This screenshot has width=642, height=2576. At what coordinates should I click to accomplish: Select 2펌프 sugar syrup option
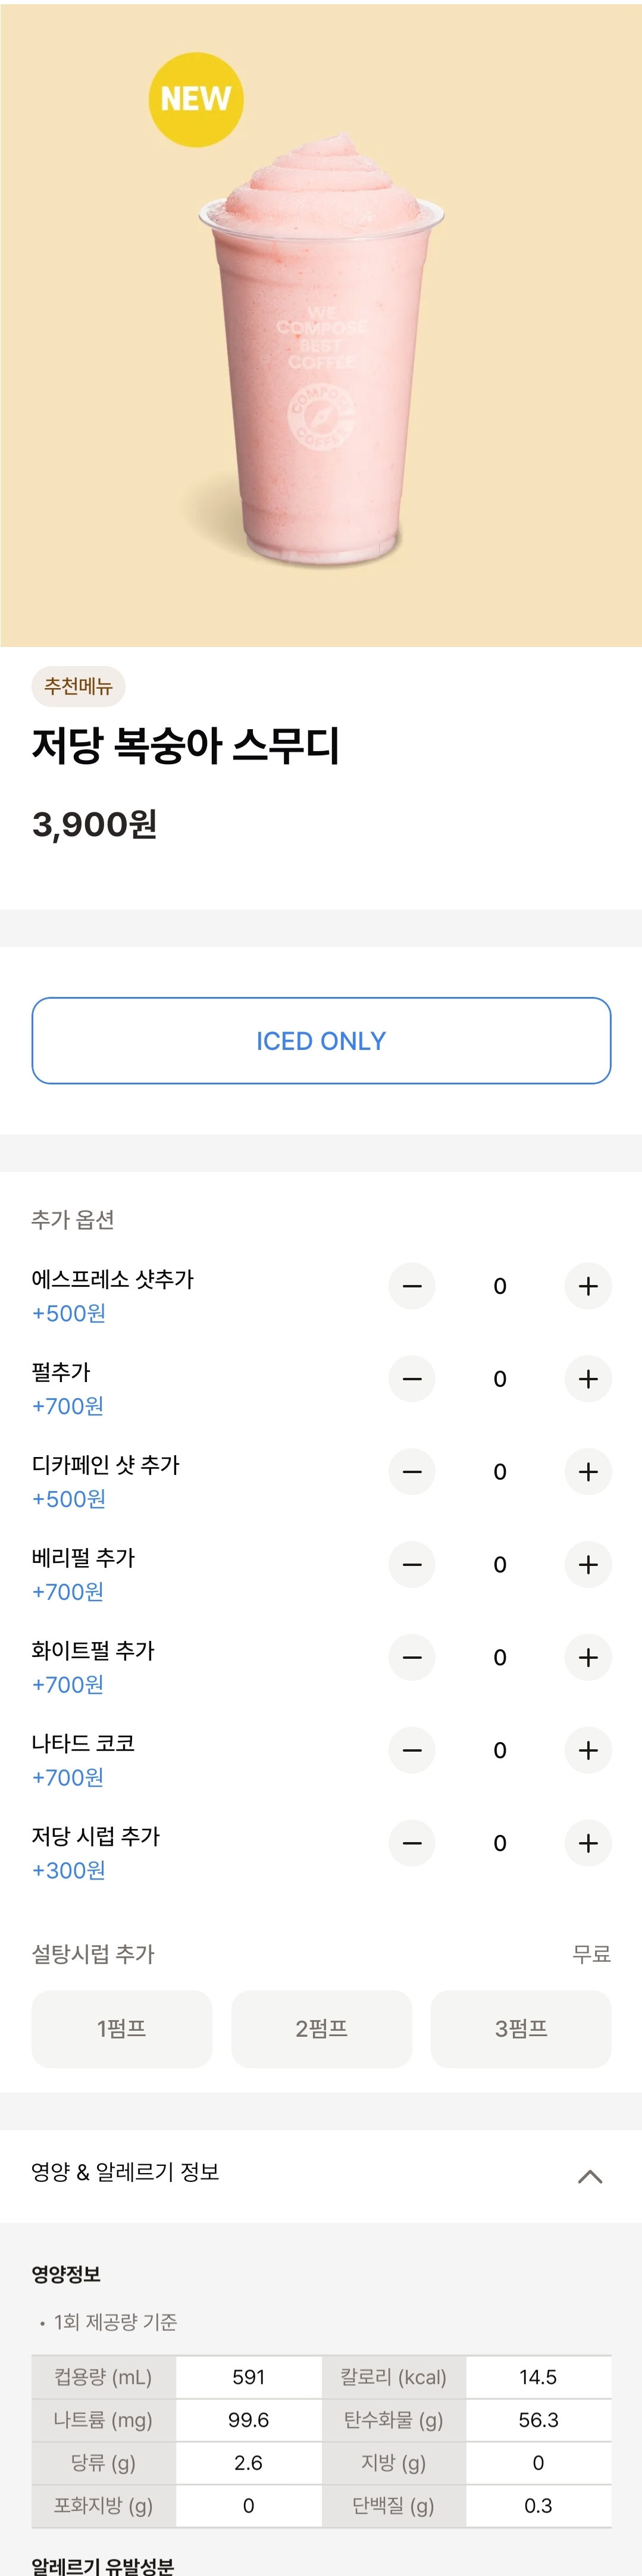point(322,2029)
